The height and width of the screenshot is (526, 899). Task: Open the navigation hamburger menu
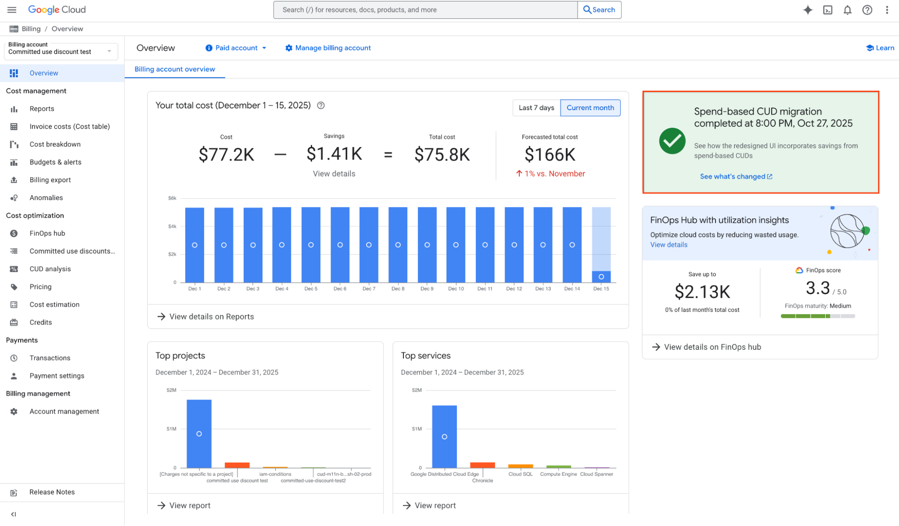tap(12, 9)
